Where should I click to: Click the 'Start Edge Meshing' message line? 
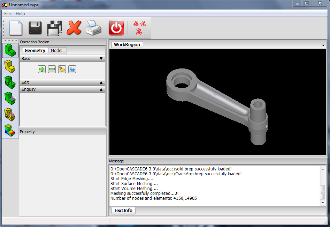(132, 179)
